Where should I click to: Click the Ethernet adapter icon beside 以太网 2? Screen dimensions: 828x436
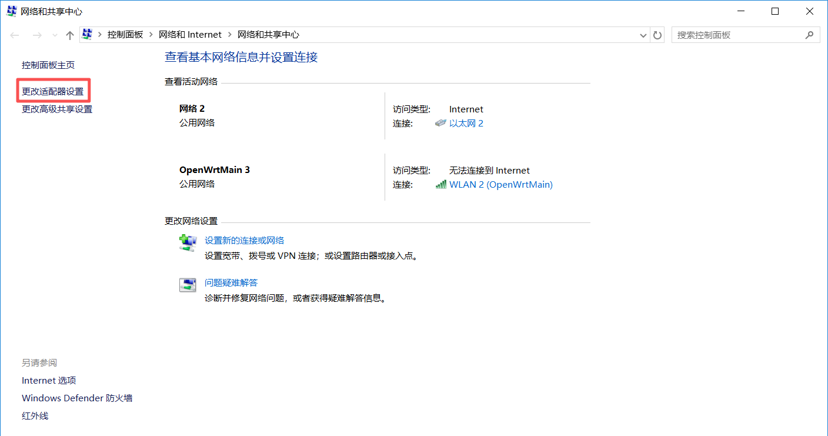[x=440, y=123]
